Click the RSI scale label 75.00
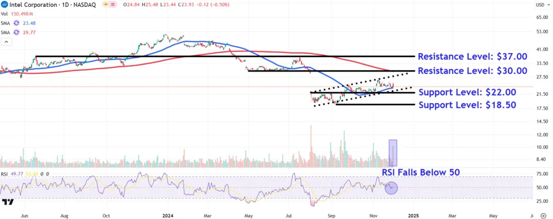 pos(541,174)
